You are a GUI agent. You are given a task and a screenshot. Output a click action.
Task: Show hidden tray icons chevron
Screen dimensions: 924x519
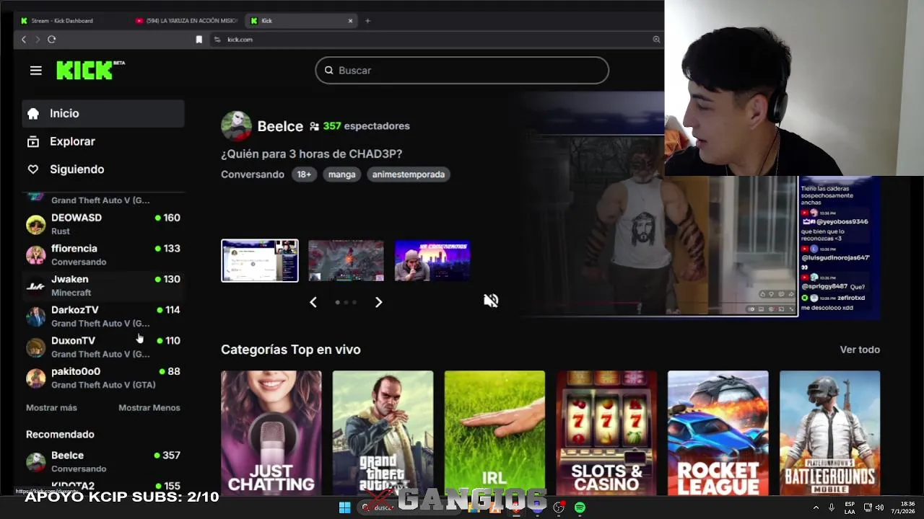pos(816,507)
